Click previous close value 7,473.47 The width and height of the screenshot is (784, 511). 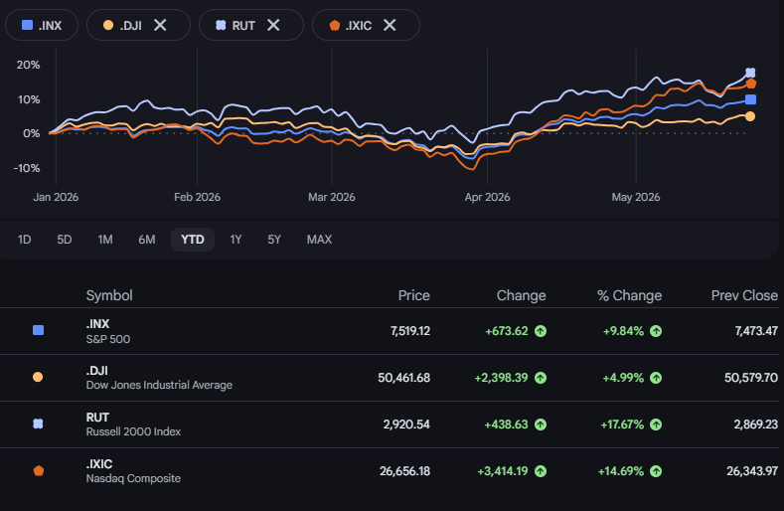[756, 331]
